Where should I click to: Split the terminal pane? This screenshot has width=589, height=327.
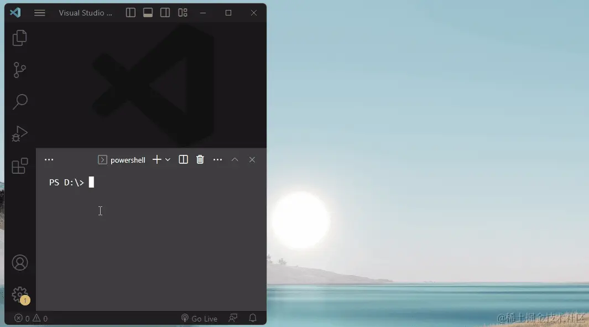pos(183,160)
